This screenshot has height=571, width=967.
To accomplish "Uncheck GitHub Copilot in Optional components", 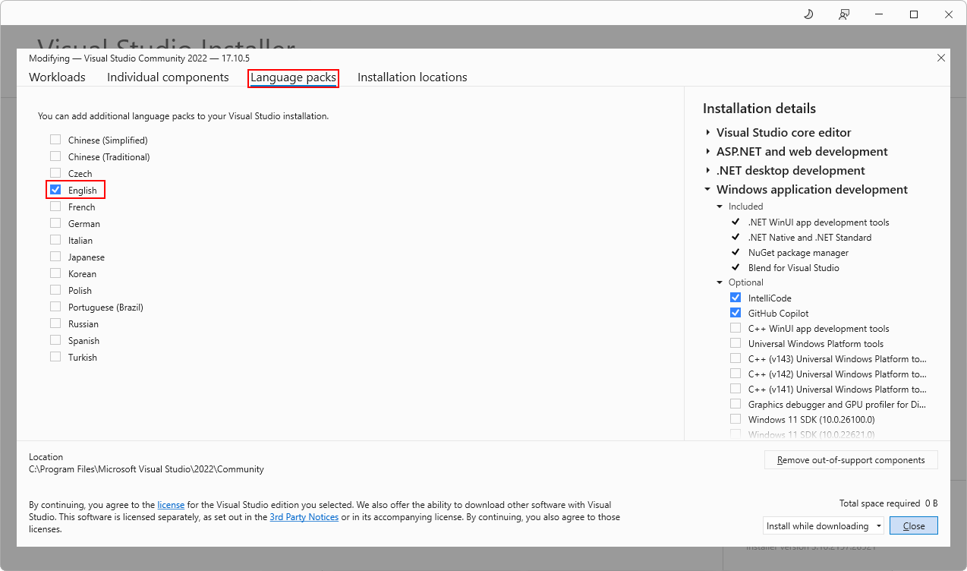I will point(735,312).
